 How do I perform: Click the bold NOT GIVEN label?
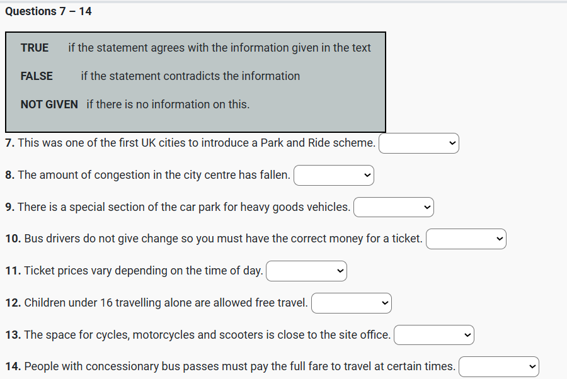pyautogui.click(x=49, y=105)
